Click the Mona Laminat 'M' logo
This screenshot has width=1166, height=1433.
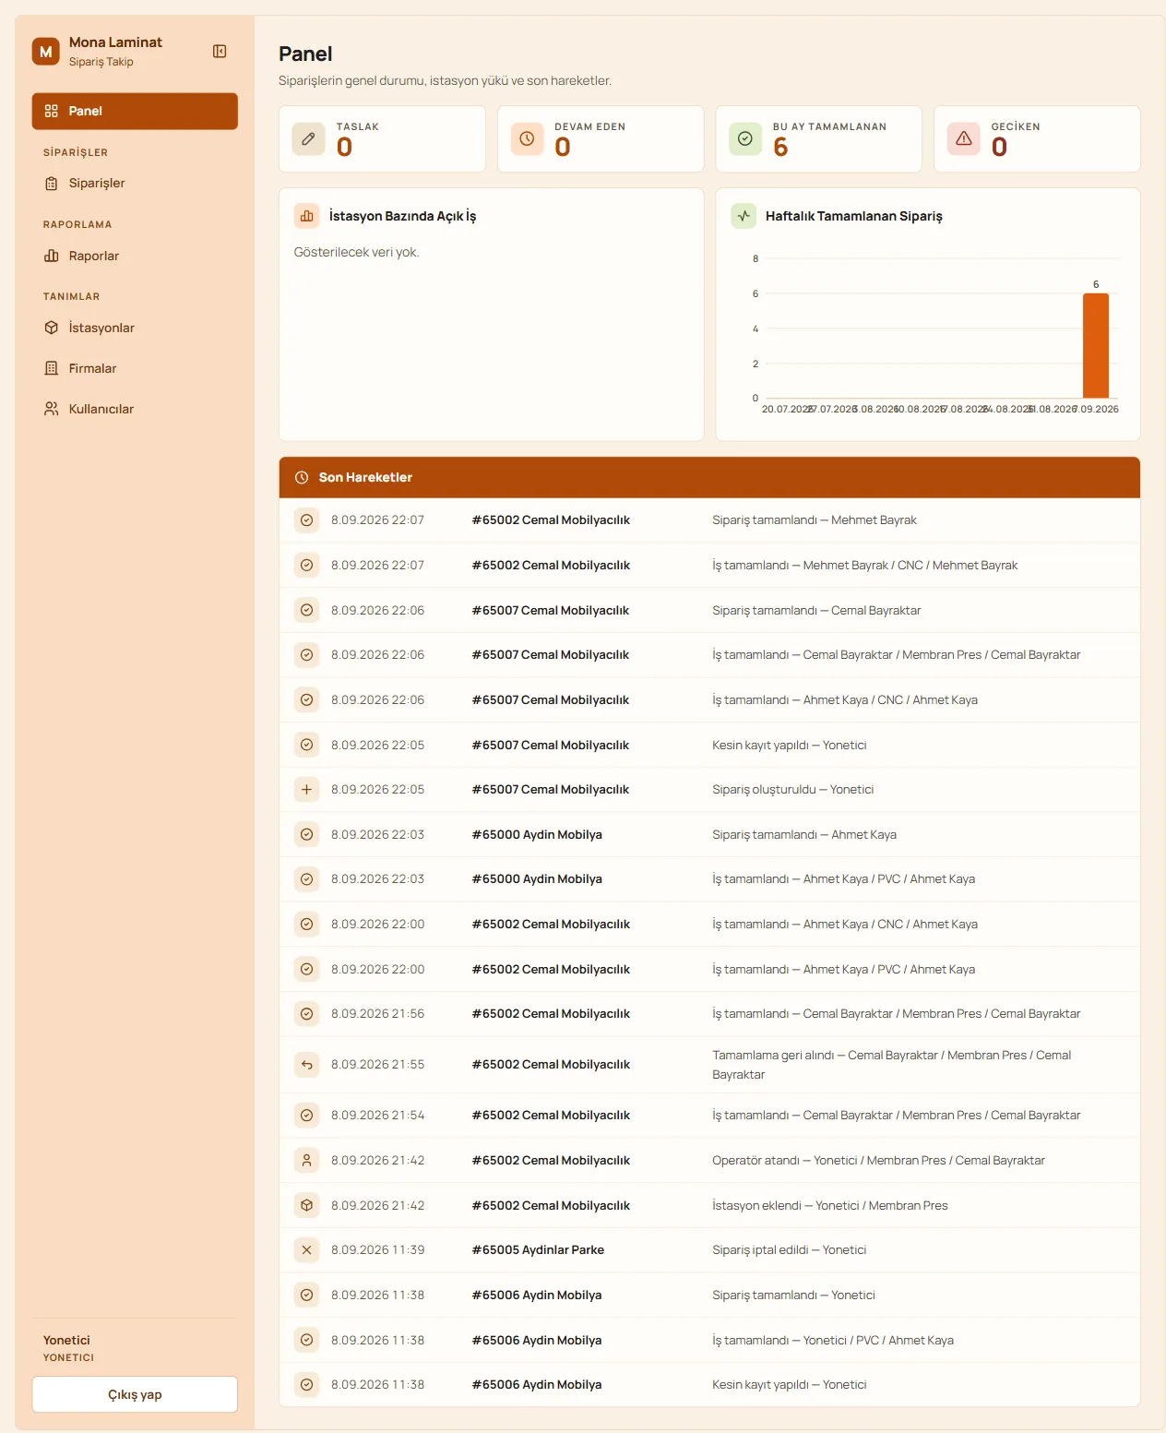[46, 52]
